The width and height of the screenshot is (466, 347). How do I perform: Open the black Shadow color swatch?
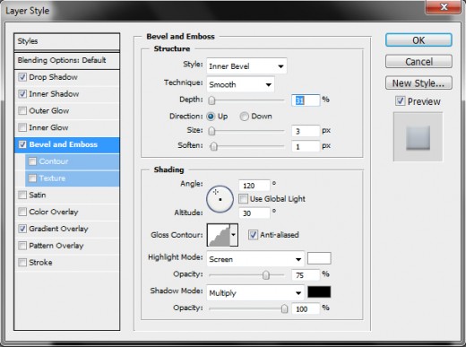click(x=319, y=292)
